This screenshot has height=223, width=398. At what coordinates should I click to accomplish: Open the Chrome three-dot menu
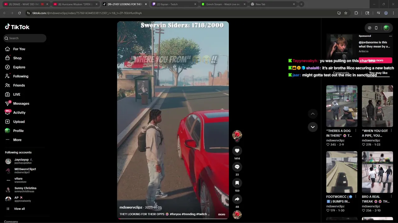[393, 13]
